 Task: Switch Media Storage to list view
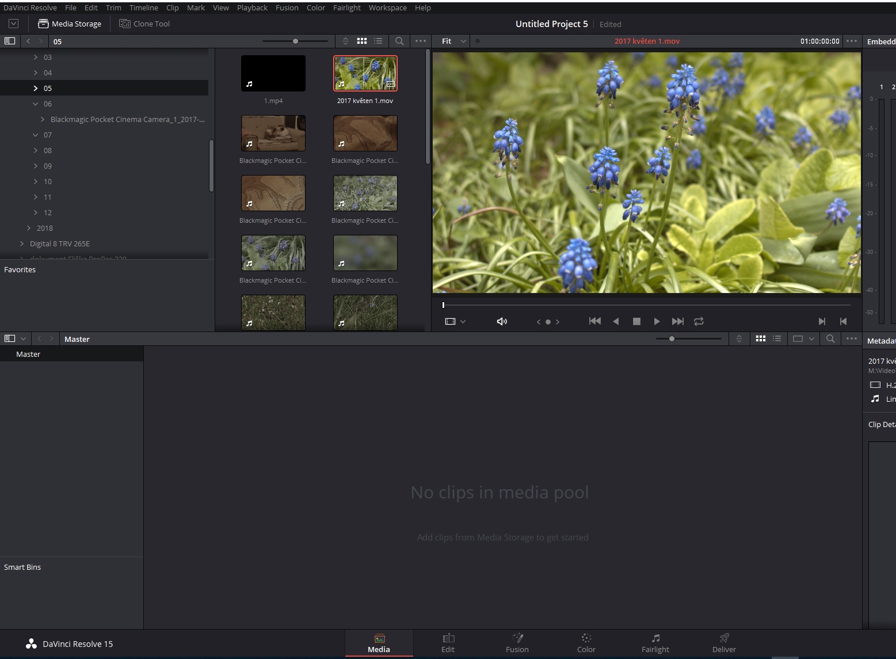378,41
